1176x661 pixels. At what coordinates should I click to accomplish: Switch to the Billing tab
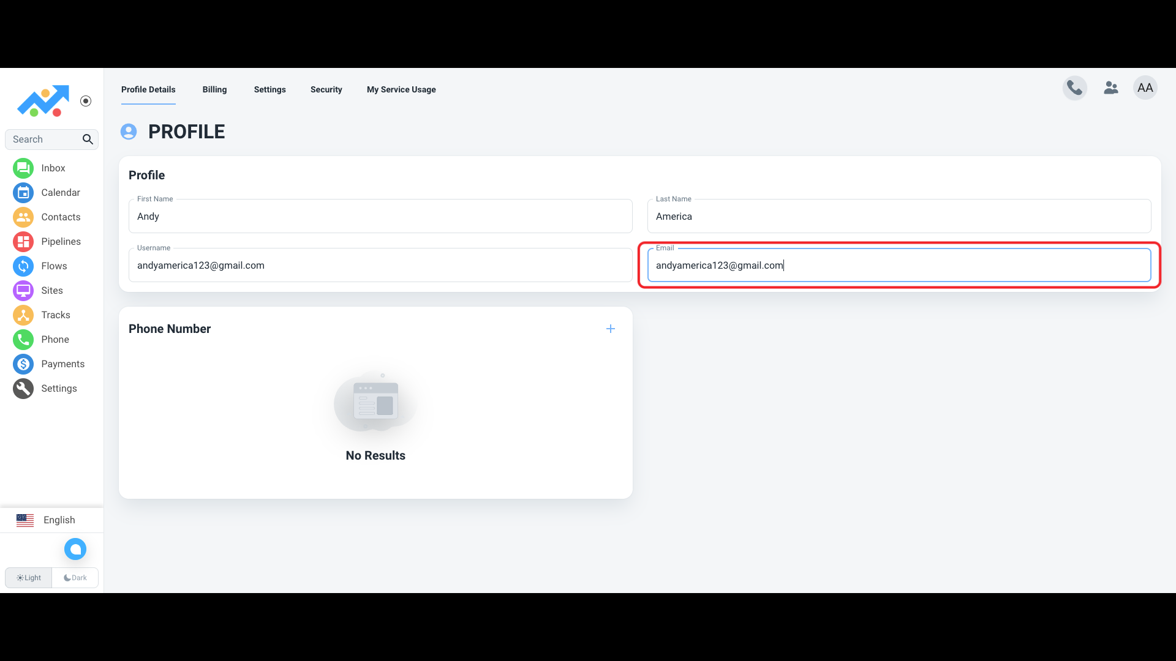pyautogui.click(x=214, y=89)
